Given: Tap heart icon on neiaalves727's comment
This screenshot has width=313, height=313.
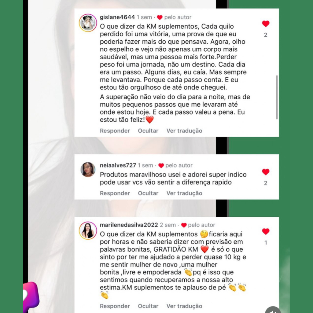Looking at the screenshot, I should (x=266, y=172).
